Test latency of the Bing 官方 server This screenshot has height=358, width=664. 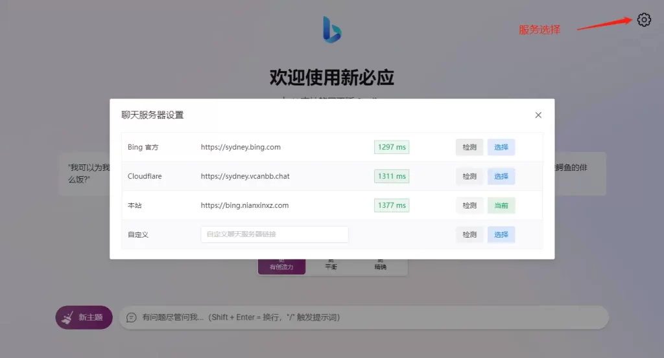(469, 147)
